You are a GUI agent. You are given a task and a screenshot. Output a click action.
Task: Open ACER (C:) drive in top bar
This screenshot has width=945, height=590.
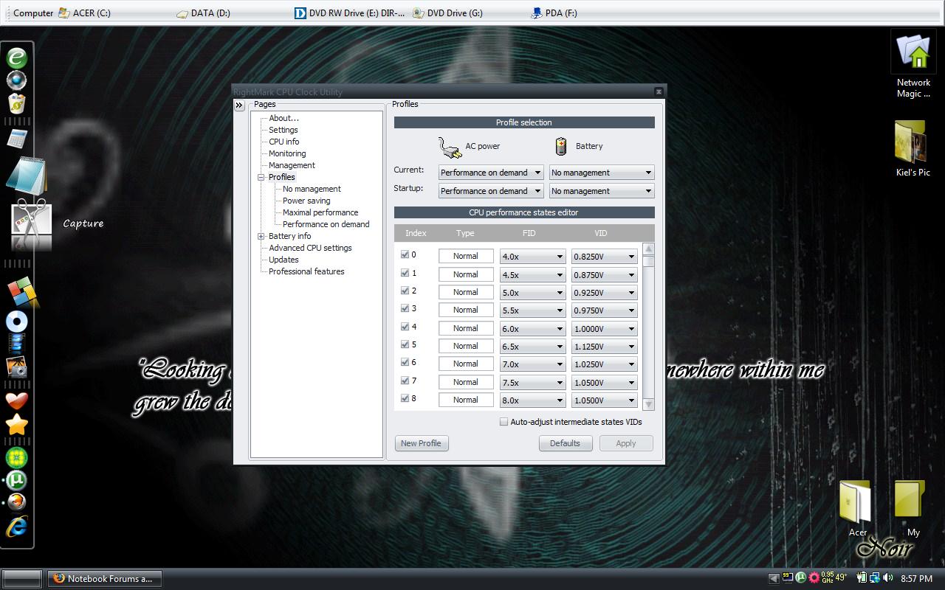click(84, 13)
